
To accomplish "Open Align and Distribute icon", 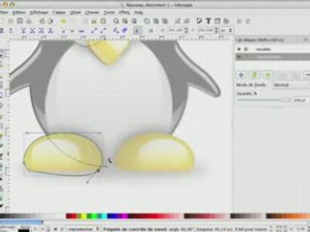I will tap(226, 21).
